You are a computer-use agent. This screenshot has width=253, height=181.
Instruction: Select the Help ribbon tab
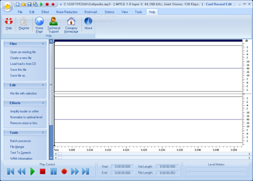pos(152,12)
